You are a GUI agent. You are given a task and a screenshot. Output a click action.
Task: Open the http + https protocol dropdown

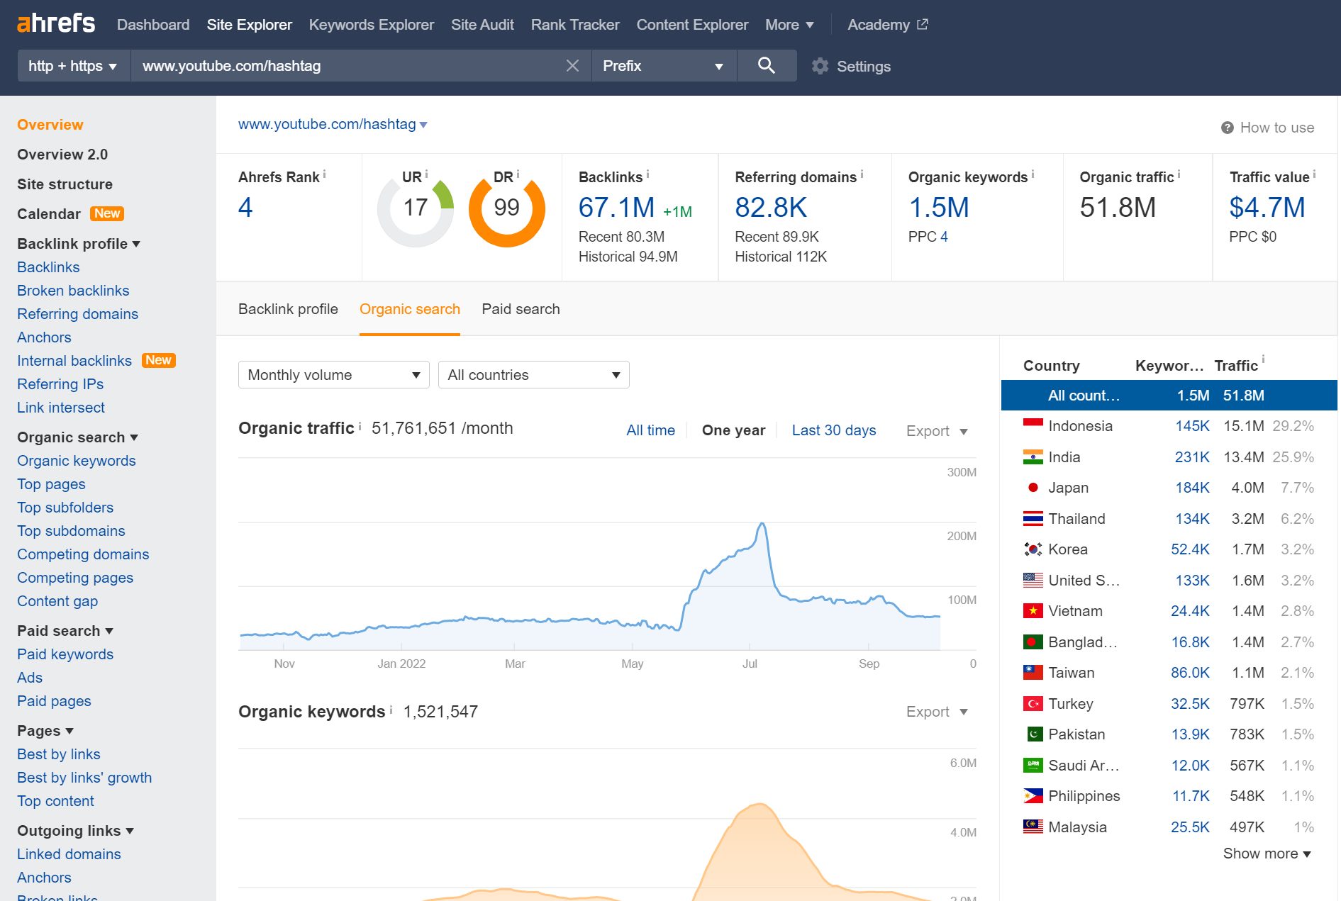tap(73, 66)
